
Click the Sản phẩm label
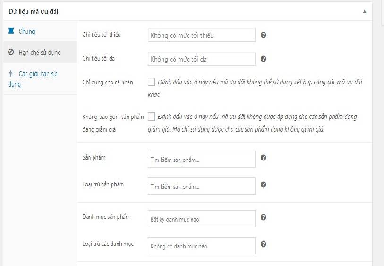(94, 157)
